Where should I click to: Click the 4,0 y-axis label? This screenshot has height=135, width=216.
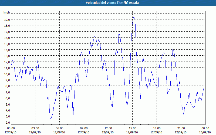[x=8, y=110]
